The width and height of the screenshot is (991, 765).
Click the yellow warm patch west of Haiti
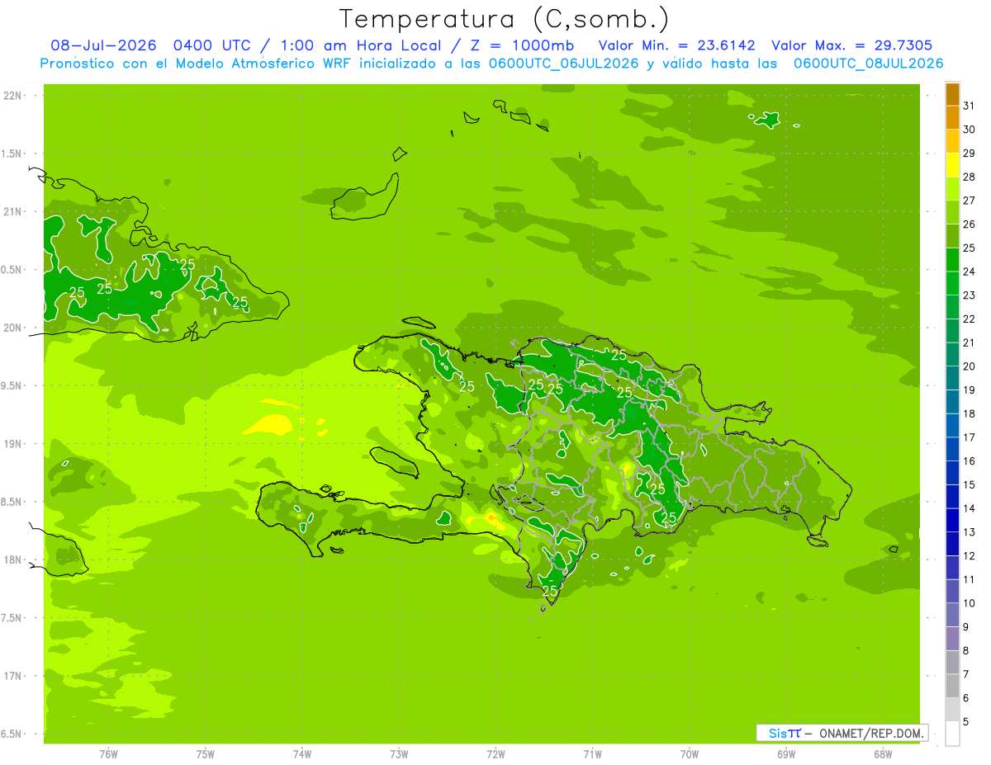pyautogui.click(x=268, y=424)
